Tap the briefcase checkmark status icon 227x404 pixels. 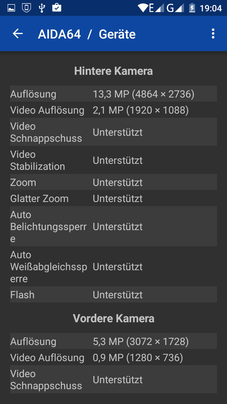point(56,8)
